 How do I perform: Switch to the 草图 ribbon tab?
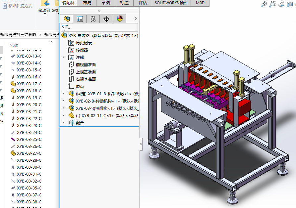105,3
